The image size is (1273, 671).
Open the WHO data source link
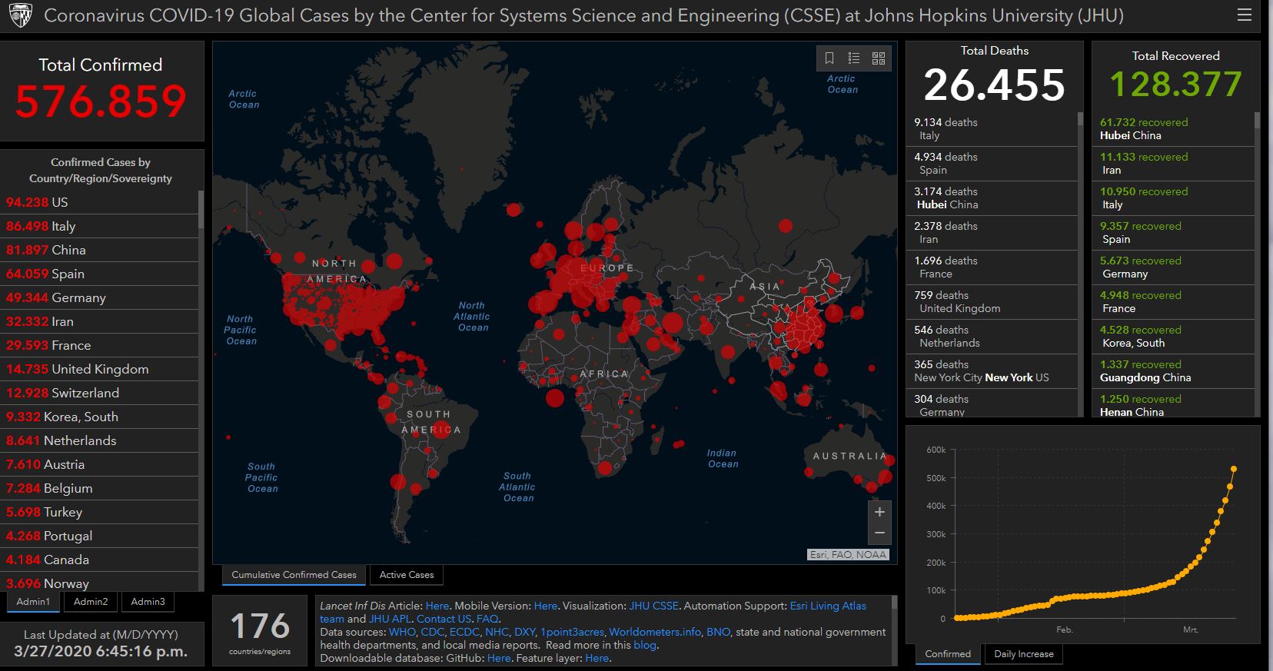(x=402, y=632)
